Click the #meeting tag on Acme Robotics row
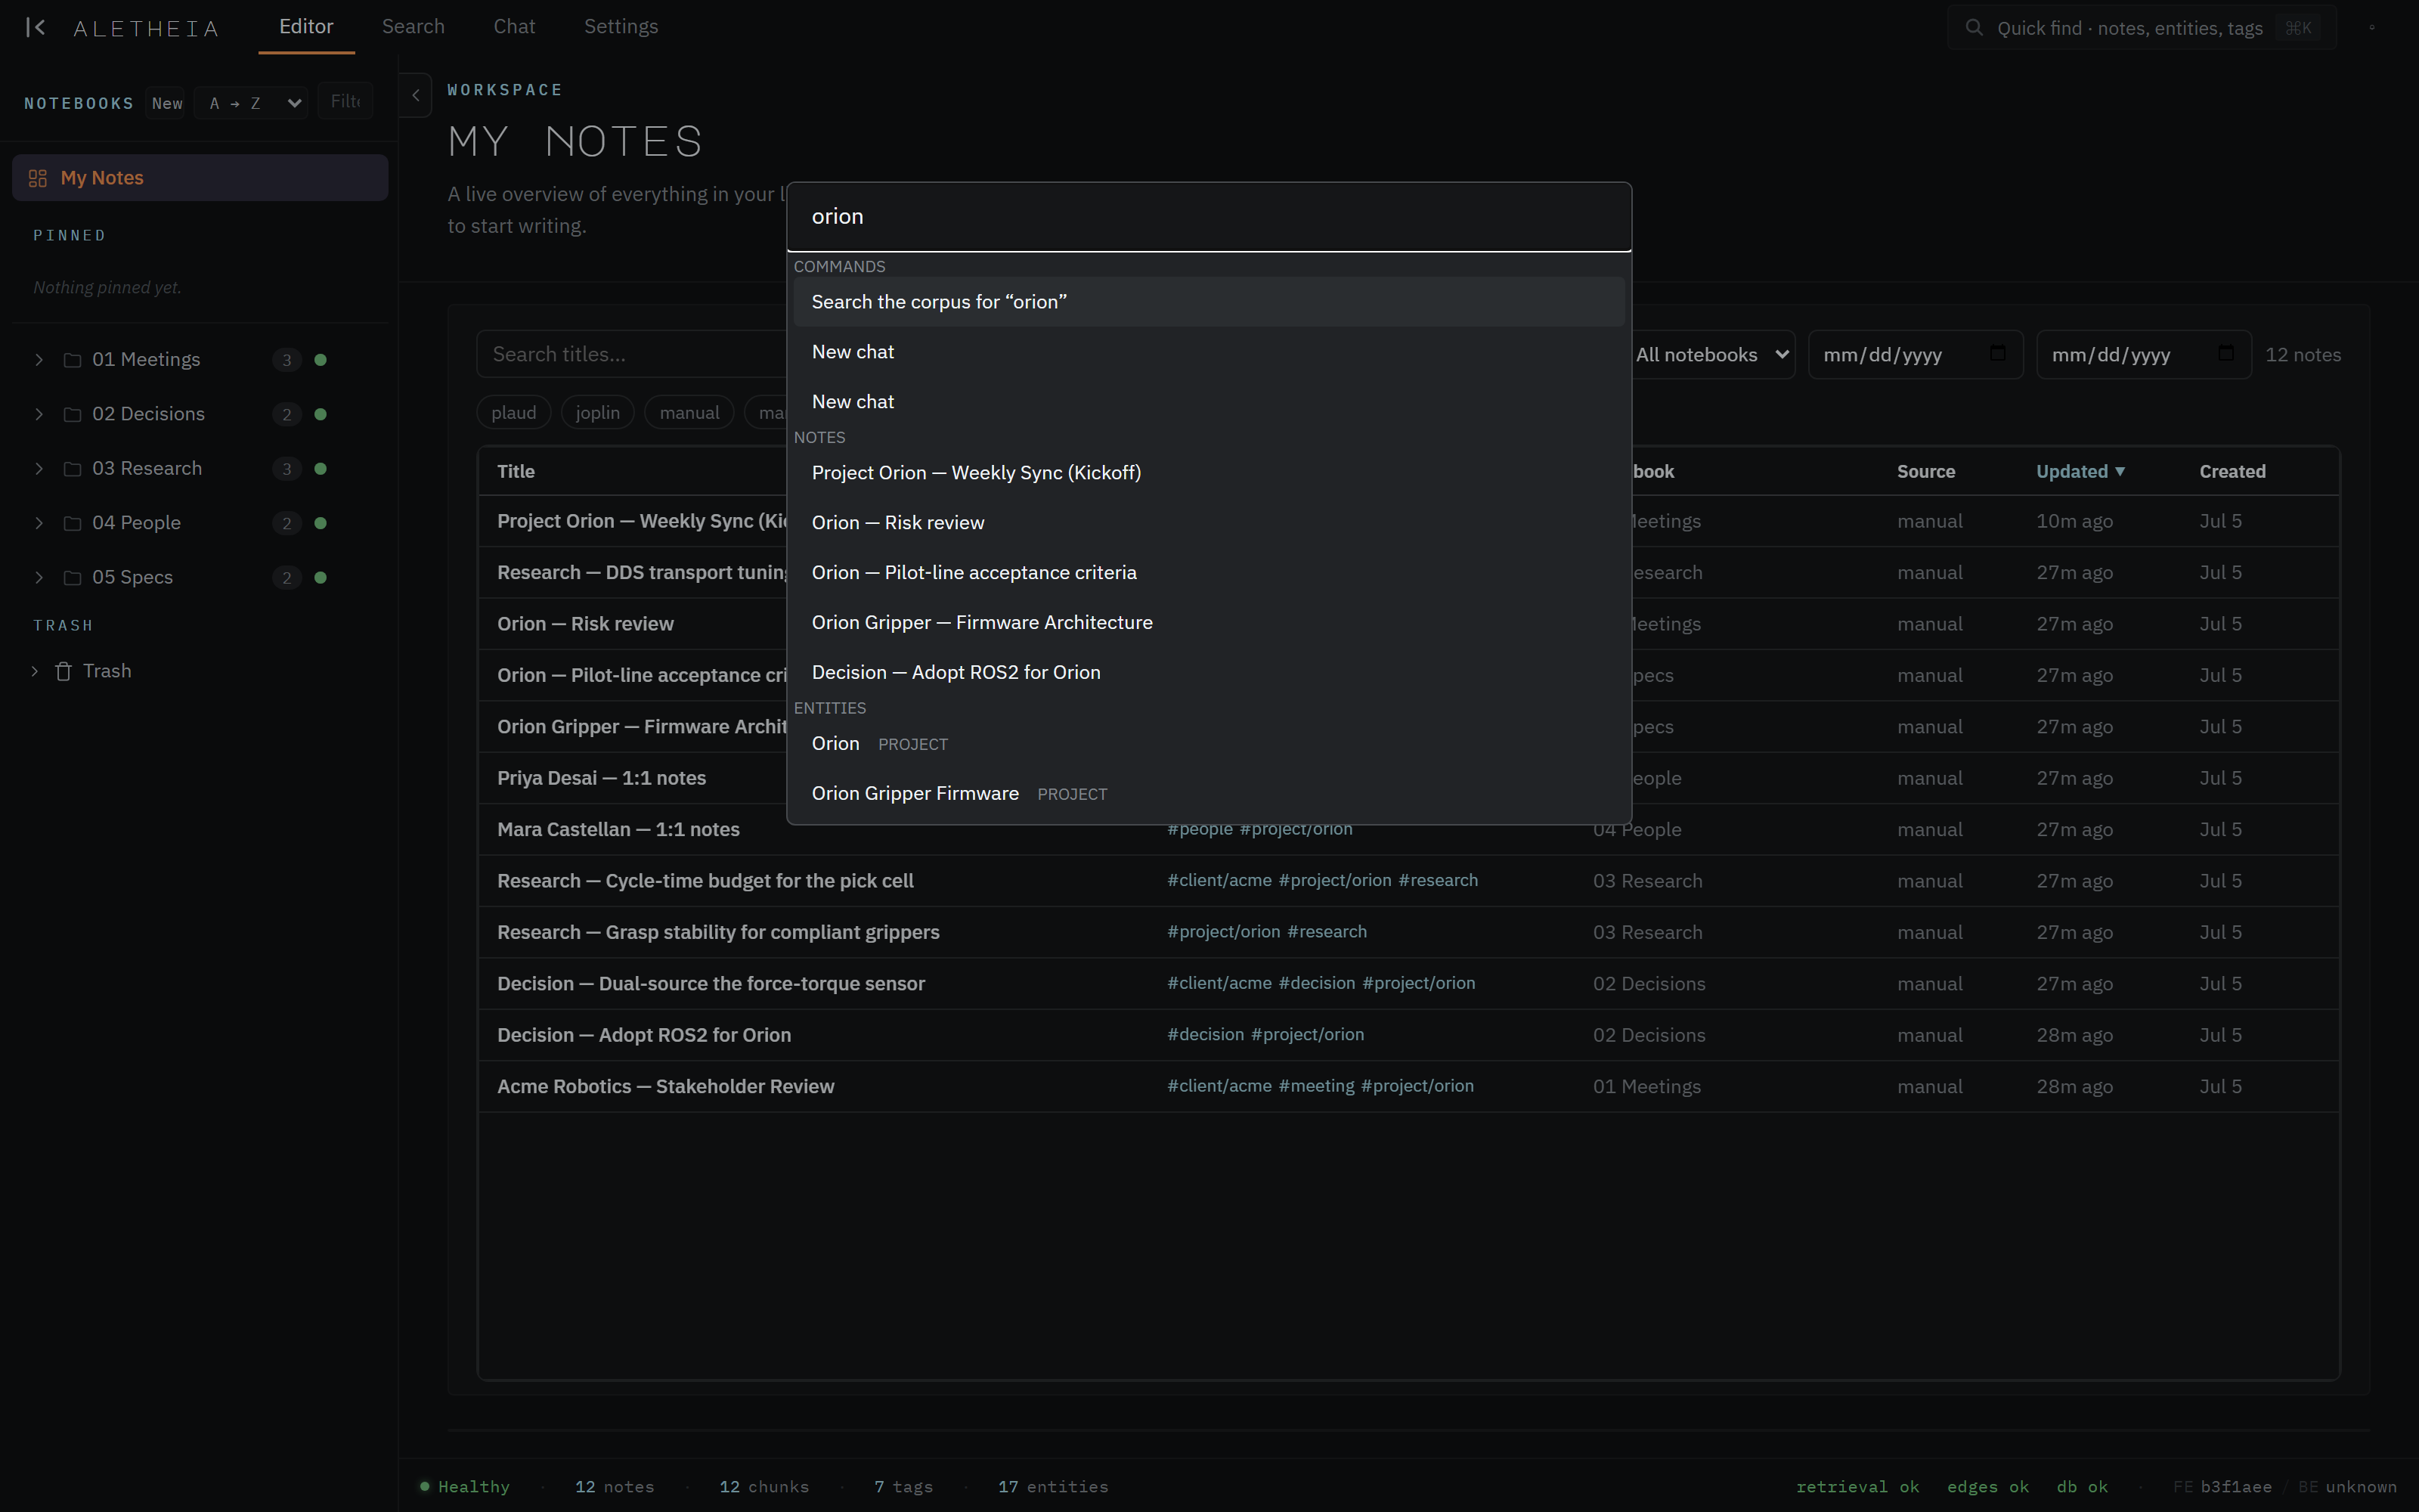2419x1512 pixels. [x=1316, y=1086]
